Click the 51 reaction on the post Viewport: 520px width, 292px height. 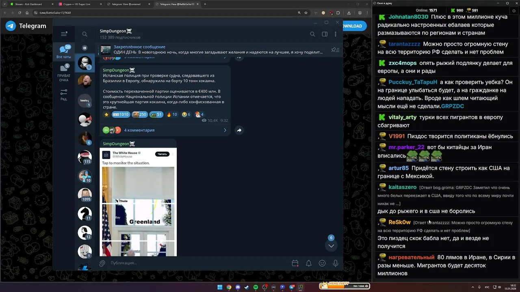[x=156, y=114]
